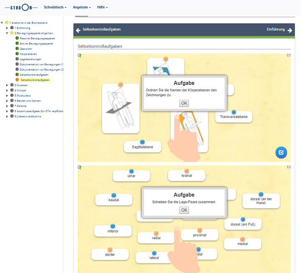This screenshot has height=273, width=301.
Task: Expand the 5 Muskulatur chapter
Action: (7, 95)
